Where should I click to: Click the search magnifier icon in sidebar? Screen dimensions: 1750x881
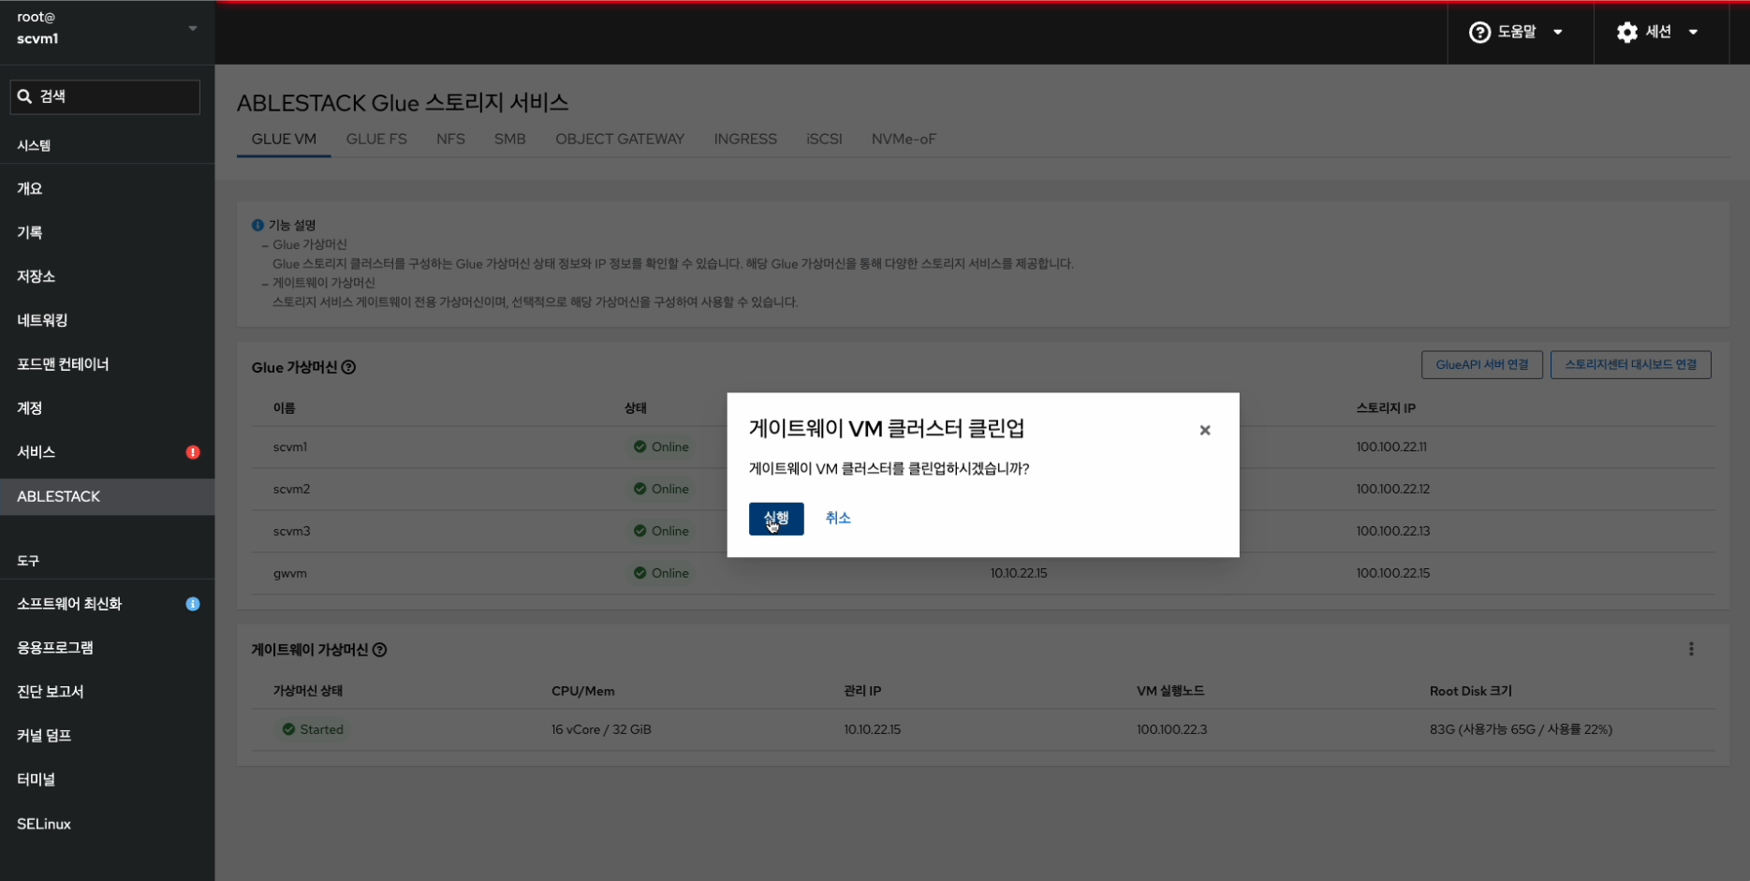(24, 96)
